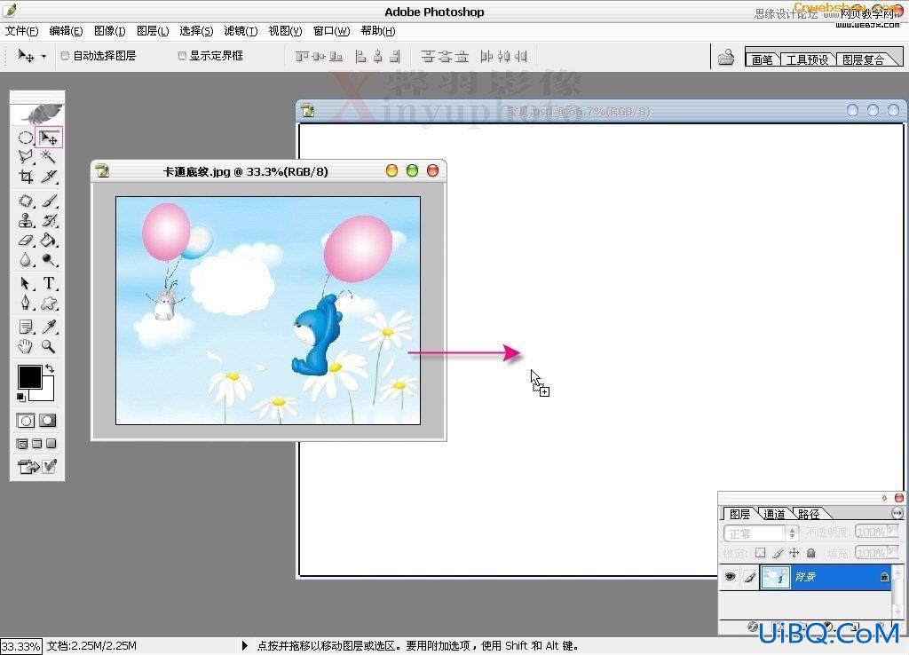Select the Paint Bucket tool

click(49, 240)
